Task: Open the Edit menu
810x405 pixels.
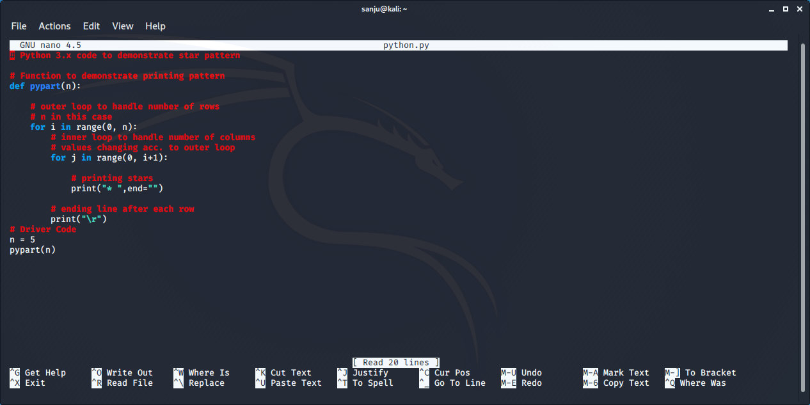Action: (91, 26)
